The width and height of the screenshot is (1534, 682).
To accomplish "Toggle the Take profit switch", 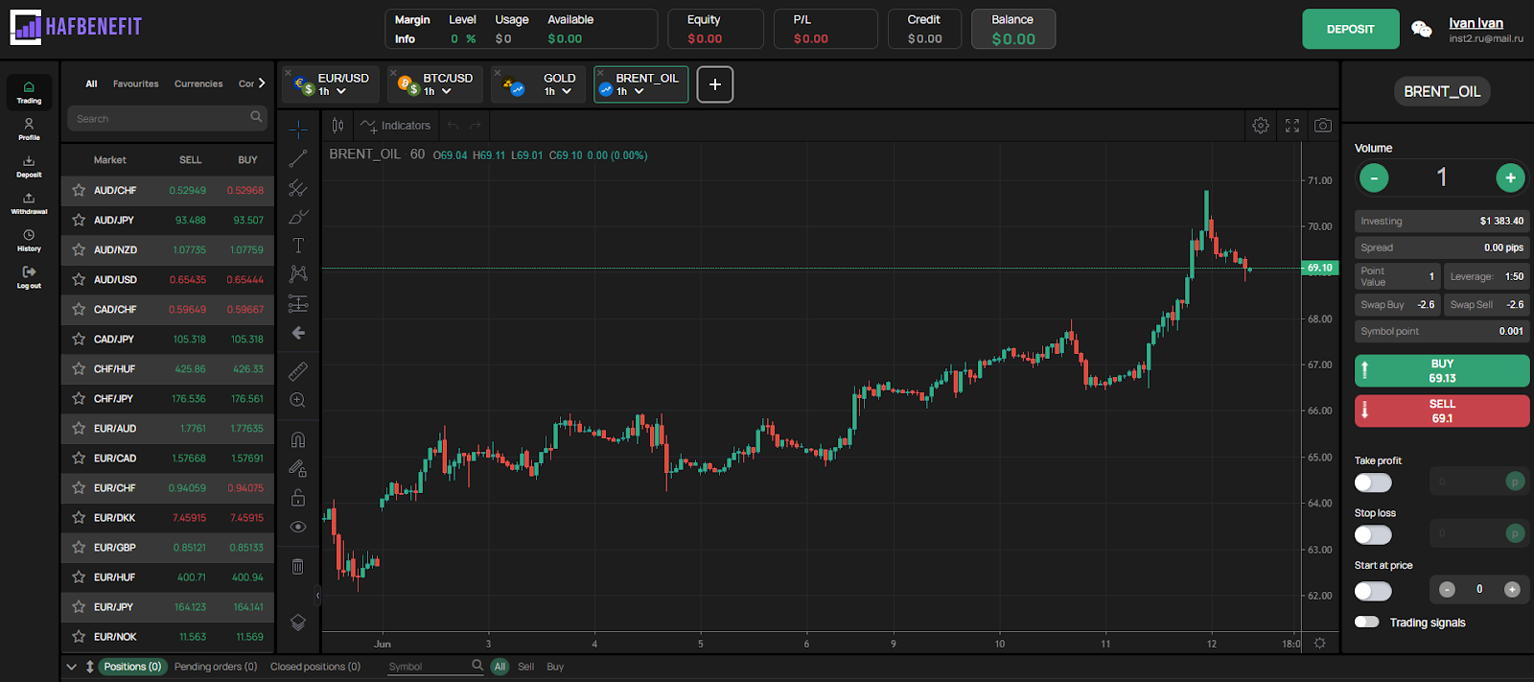I will 1373,483.
